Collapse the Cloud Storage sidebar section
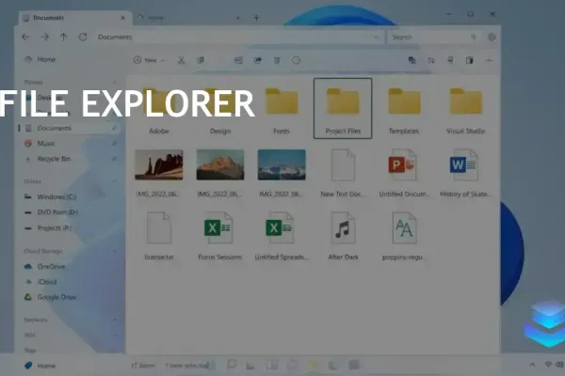 pos(115,251)
